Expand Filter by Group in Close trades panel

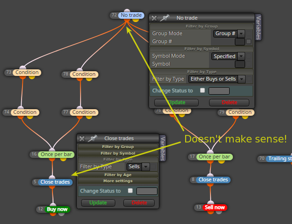tap(118, 147)
